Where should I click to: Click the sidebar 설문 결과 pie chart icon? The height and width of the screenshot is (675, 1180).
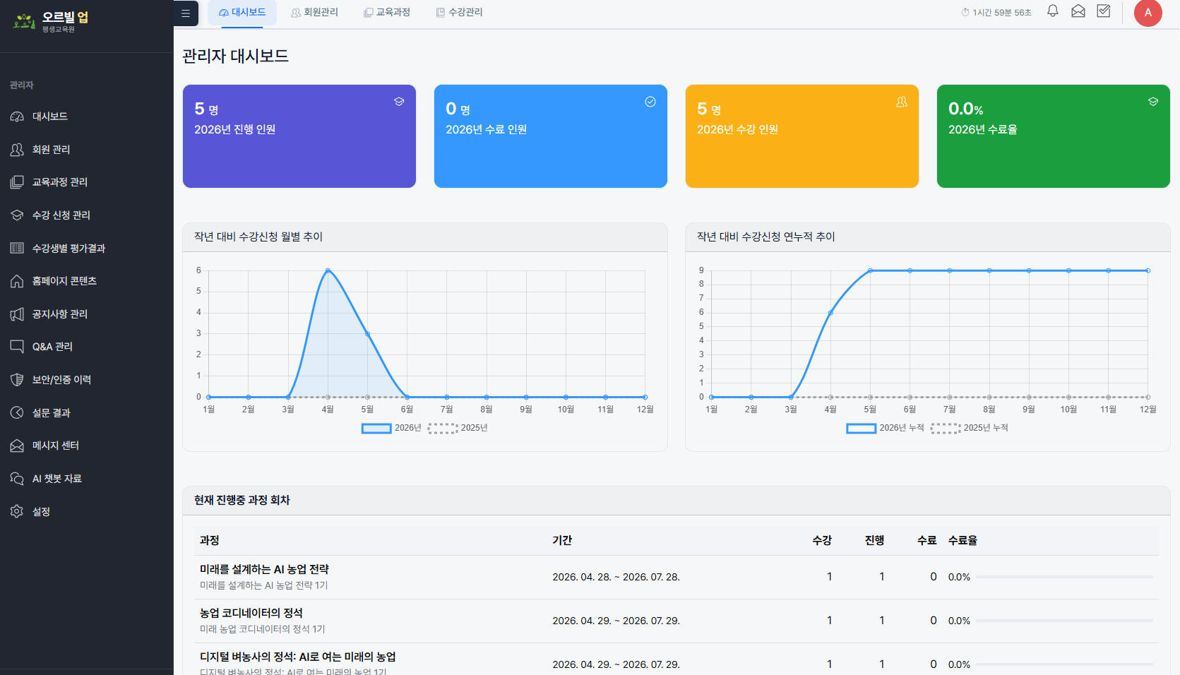(x=17, y=413)
